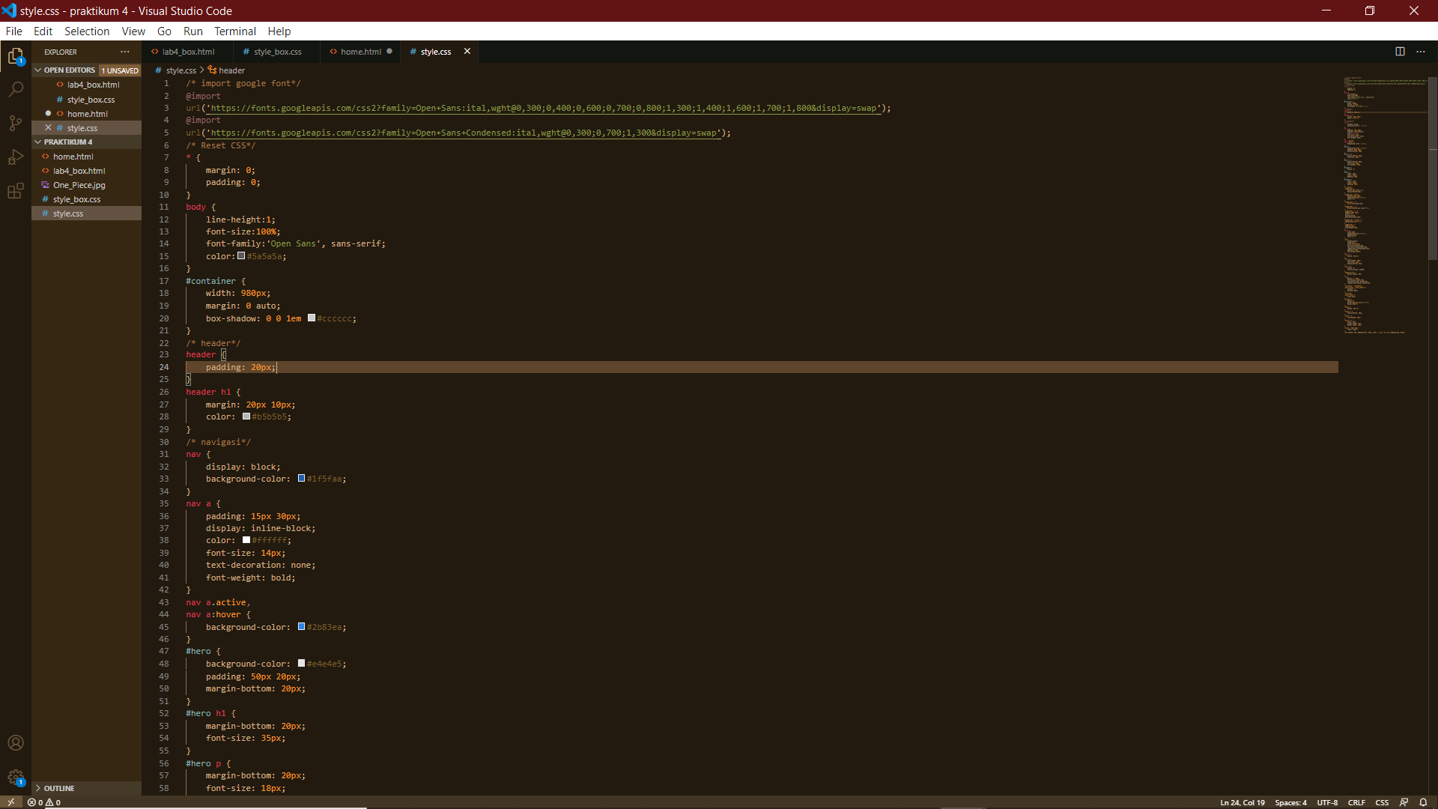Switch to the home.html tab
Screen dimensions: 1438x809
[360, 52]
